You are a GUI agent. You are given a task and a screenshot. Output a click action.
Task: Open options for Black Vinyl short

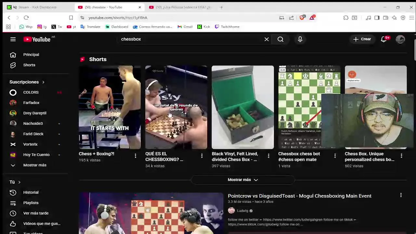268,156
